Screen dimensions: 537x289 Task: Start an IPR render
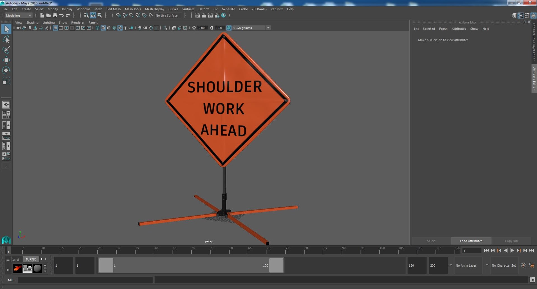210,15
